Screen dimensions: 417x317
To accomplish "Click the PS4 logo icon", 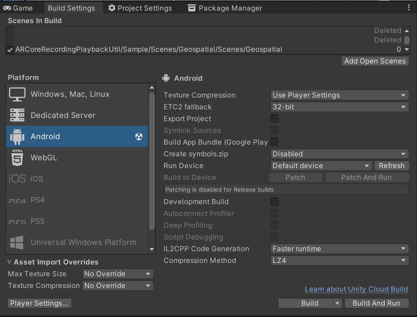I will (17, 201).
